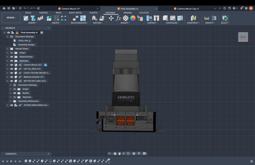This screenshot has width=255, height=165.
Task: Open the MODIFY dropdown menu
Action: point(125,23)
